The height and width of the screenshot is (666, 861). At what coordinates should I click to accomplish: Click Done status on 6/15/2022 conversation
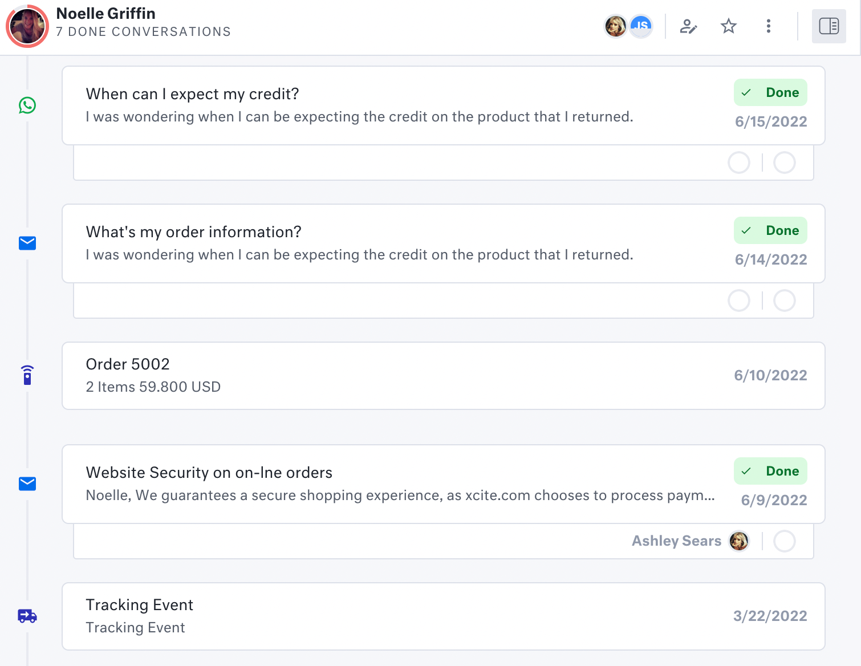(x=770, y=93)
